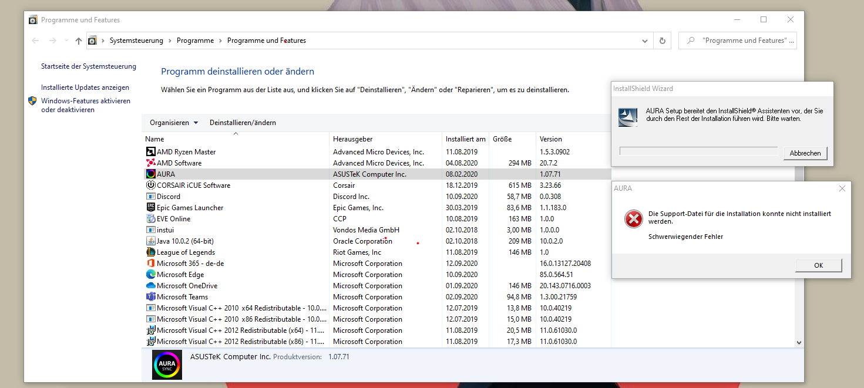Click the Microsoft Teams icon
Image resolution: width=864 pixels, height=388 pixels.
150,297
